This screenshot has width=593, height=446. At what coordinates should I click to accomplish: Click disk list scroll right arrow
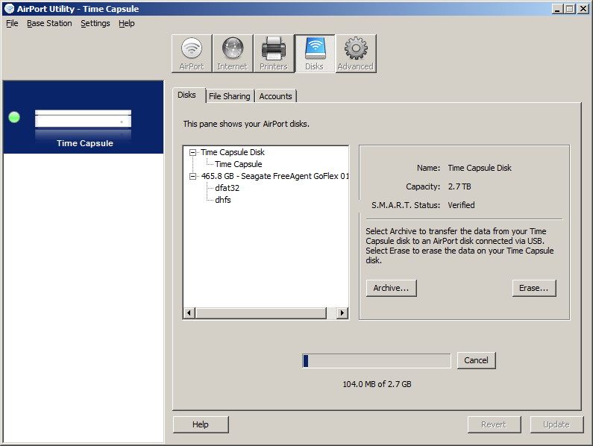[342, 312]
